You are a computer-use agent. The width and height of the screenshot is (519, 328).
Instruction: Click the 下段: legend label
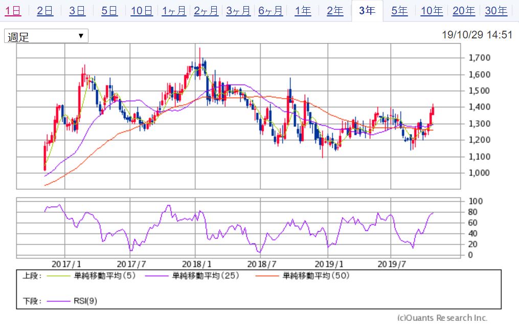coord(32,301)
